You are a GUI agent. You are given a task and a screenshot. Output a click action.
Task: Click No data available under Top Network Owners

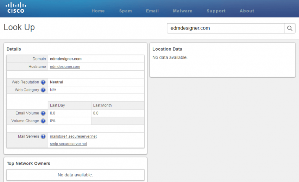coord(75,175)
